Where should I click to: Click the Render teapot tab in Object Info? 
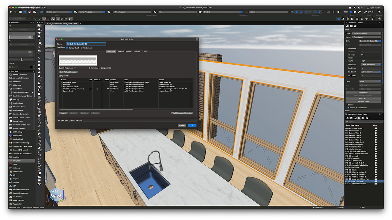point(355,26)
